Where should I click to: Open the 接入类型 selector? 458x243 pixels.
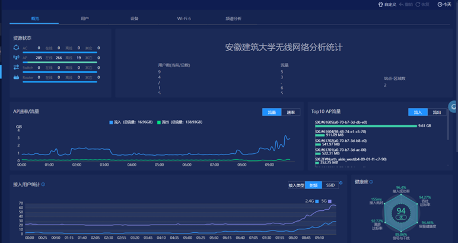pos(296,185)
